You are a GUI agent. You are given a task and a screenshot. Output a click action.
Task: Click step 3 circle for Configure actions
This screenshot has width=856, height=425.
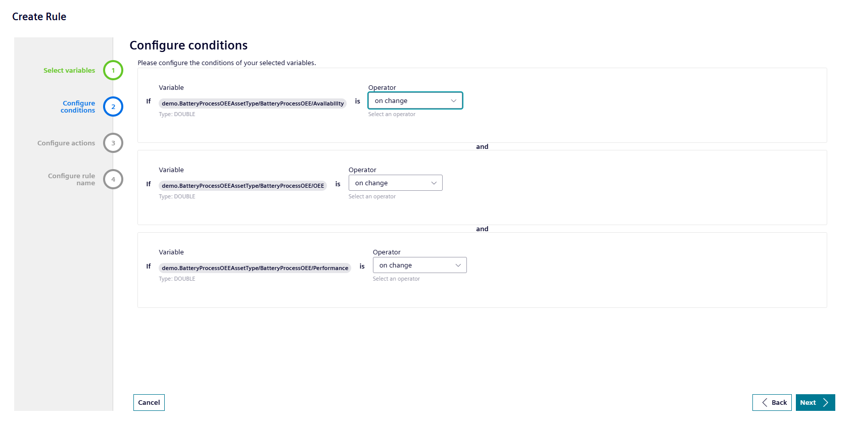tap(113, 143)
